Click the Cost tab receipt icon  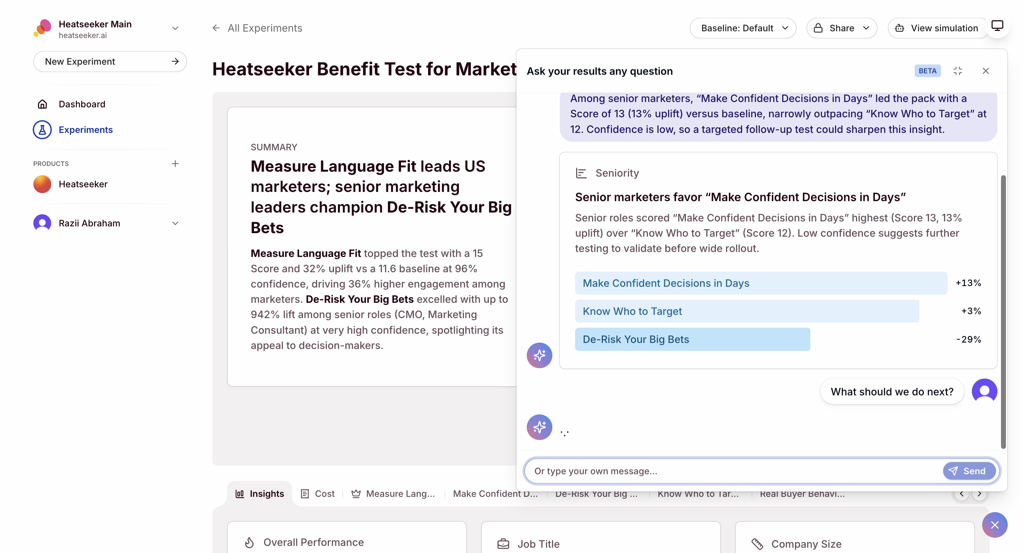(305, 494)
